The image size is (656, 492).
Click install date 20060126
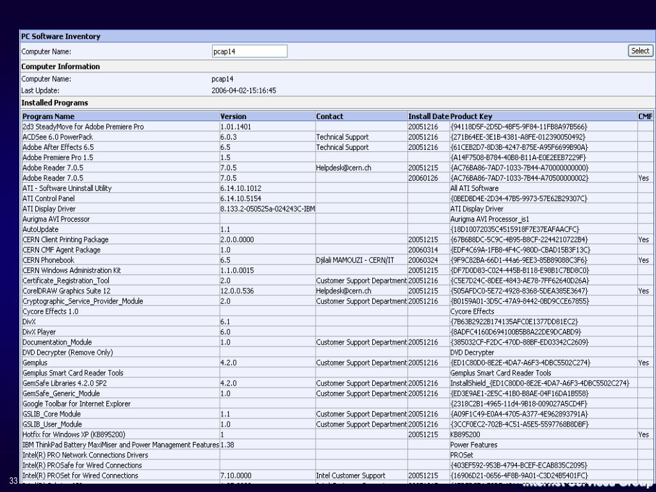(x=423, y=178)
